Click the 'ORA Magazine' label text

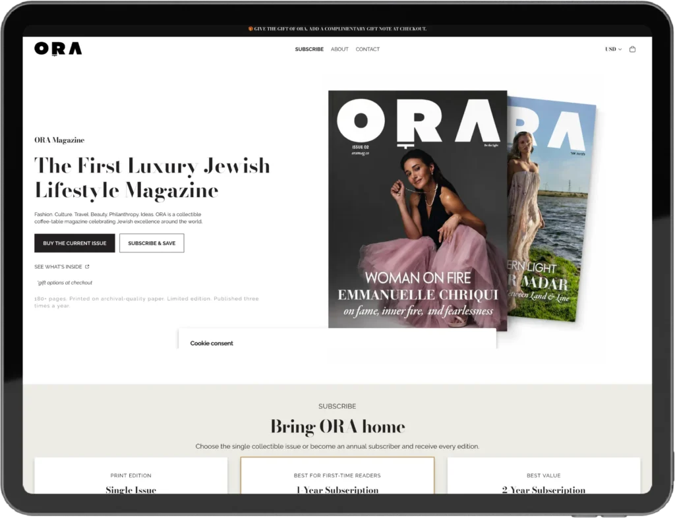[x=59, y=140]
